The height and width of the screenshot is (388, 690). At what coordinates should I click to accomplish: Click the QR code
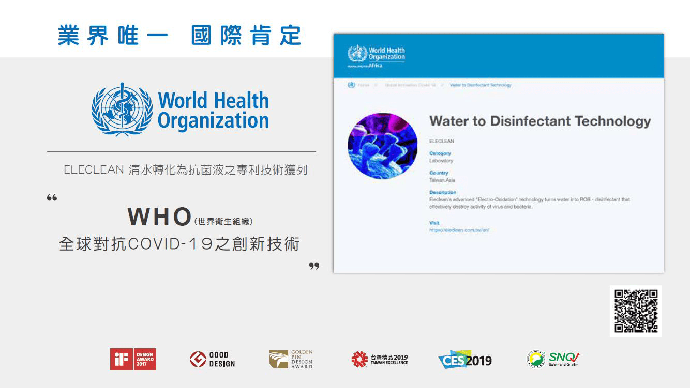click(636, 311)
